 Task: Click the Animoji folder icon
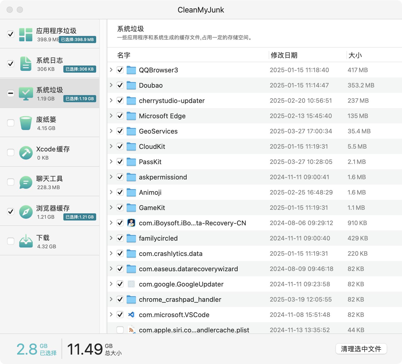point(131,192)
